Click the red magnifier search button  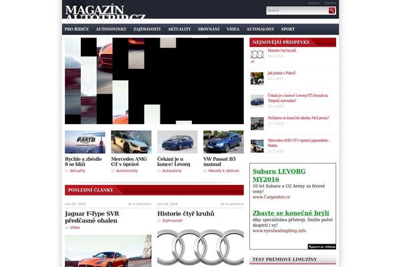pos(331,11)
